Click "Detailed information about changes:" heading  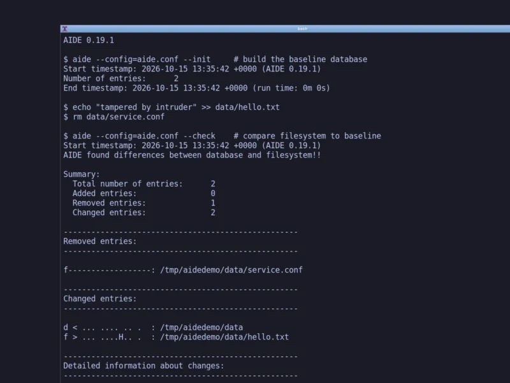pyautogui.click(x=144, y=366)
